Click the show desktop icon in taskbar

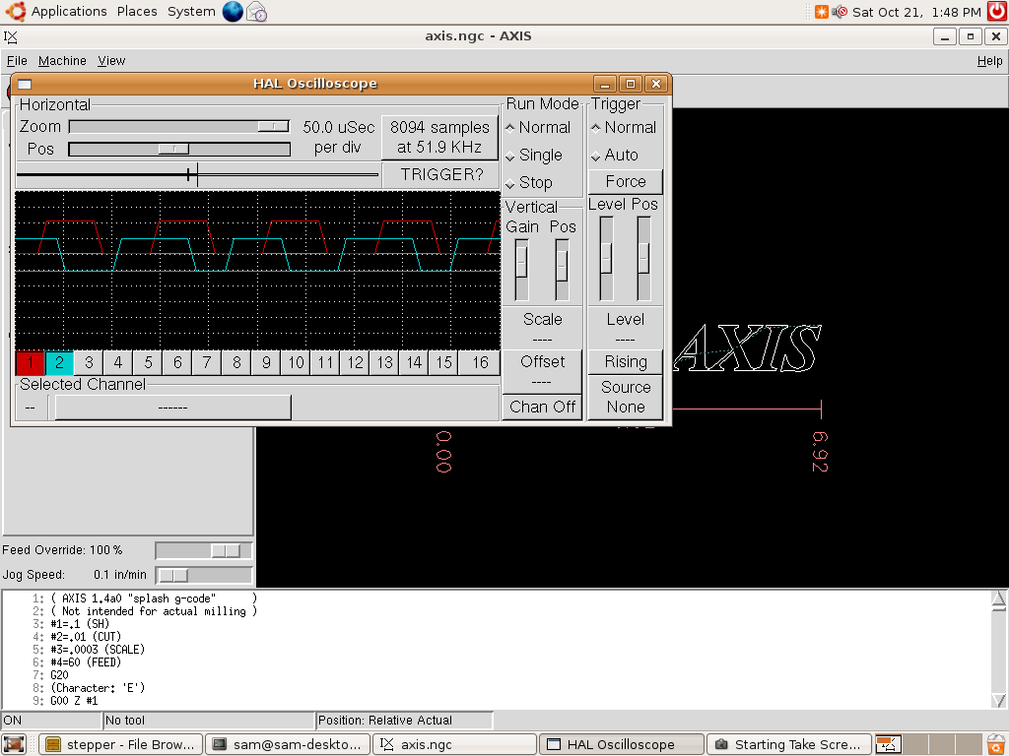[14, 744]
